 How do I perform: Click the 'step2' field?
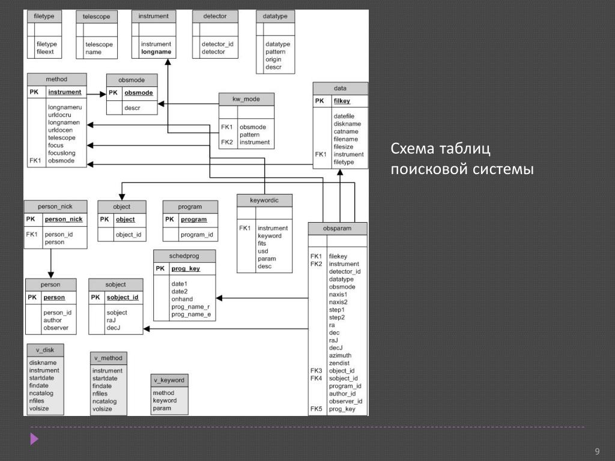[337, 318]
